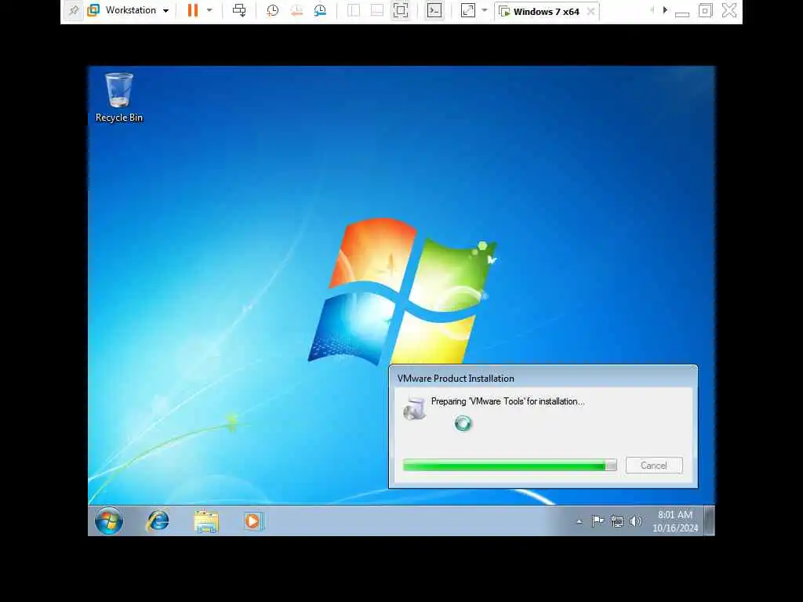Click the taskbar clock showing 8:01 AM
This screenshot has width=803, height=602.
675,521
